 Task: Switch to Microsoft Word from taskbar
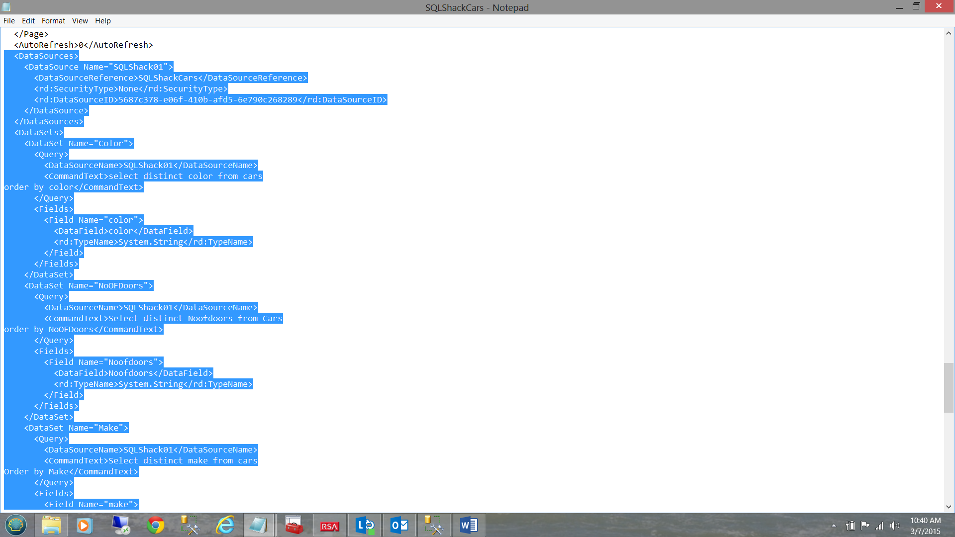click(469, 525)
